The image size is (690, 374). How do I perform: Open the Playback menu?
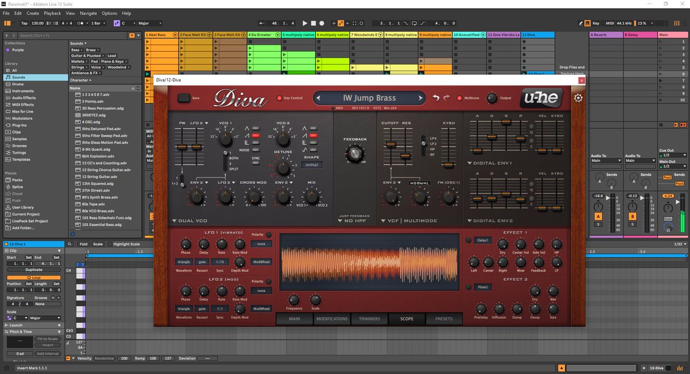coord(52,13)
